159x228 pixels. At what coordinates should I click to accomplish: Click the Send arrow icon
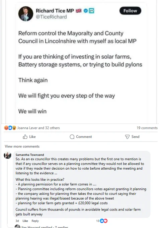pyautogui.click(x=127, y=137)
